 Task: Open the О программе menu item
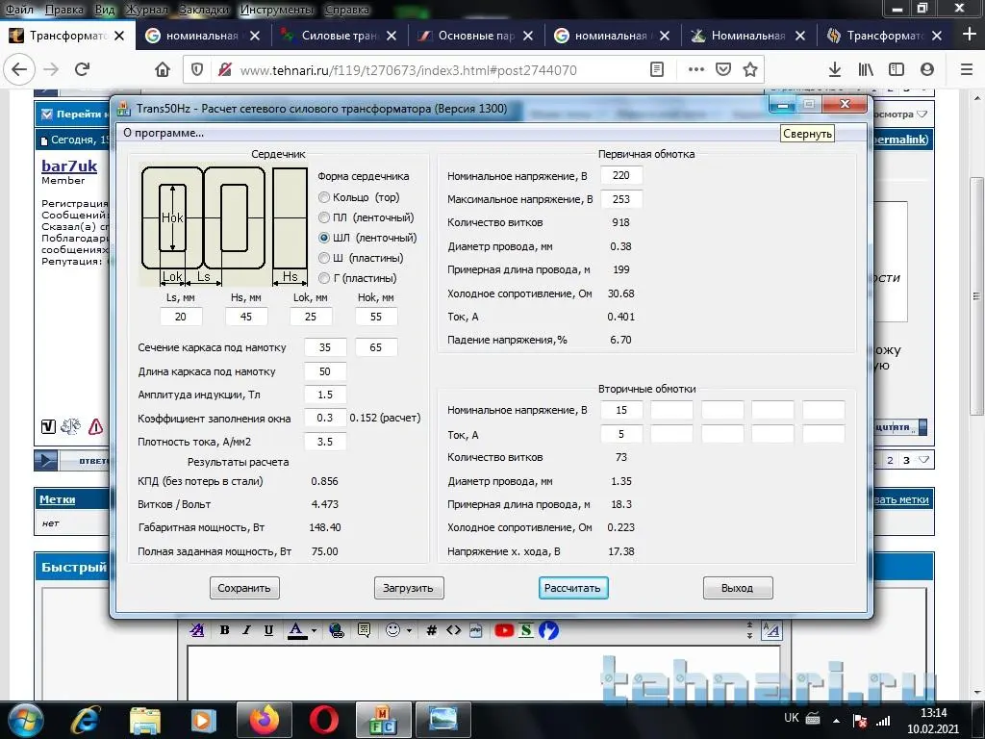coord(164,133)
